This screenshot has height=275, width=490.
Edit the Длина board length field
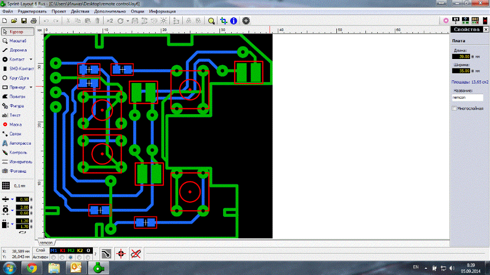coord(461,57)
